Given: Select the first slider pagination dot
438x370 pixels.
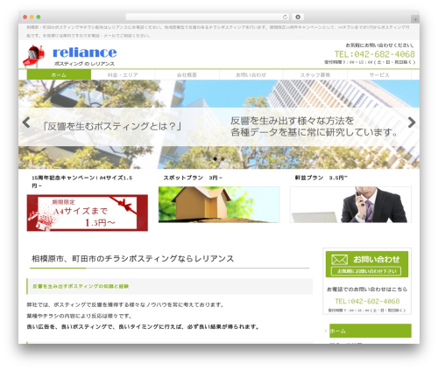Looking at the screenshot, I should (215, 159).
